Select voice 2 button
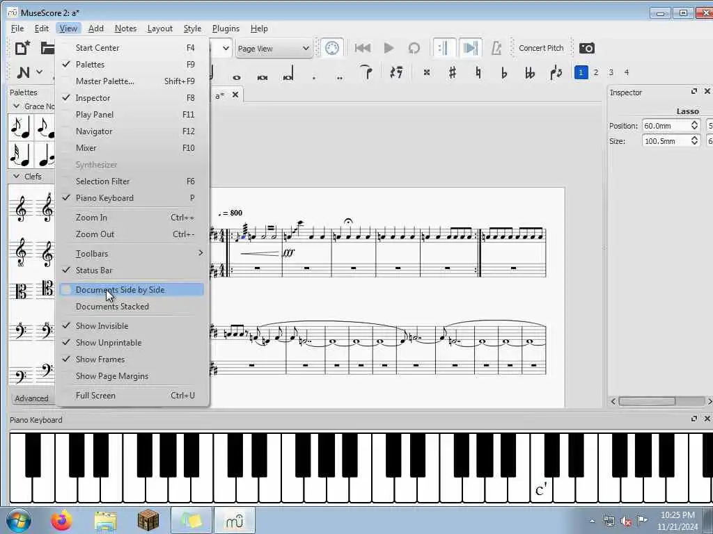 596,72
